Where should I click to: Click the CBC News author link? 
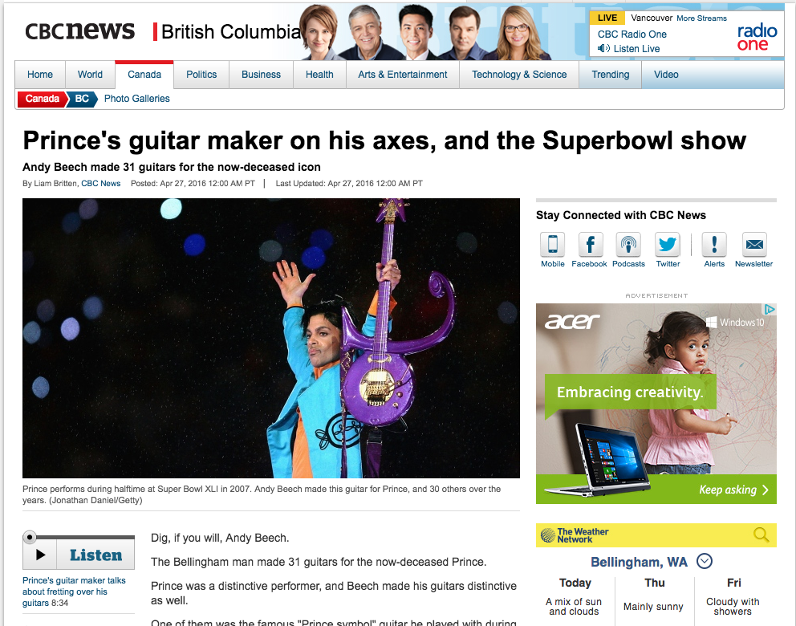pos(100,183)
